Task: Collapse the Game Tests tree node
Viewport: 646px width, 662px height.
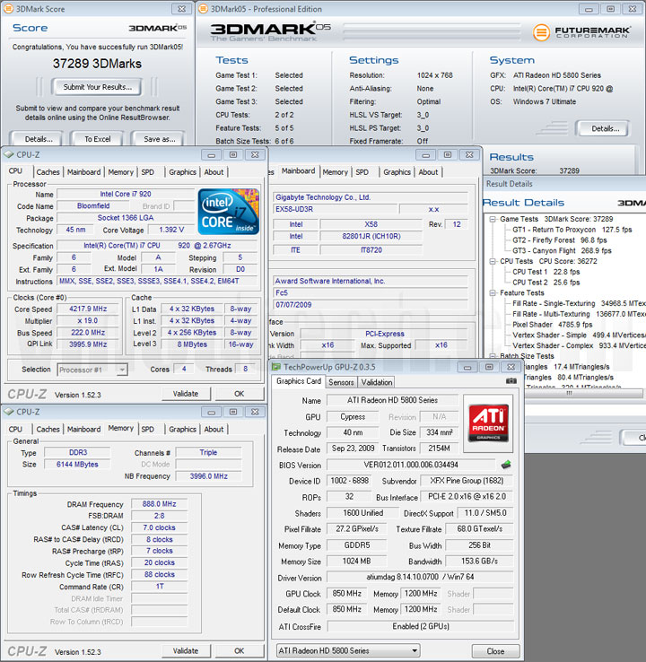Action: coord(493,219)
